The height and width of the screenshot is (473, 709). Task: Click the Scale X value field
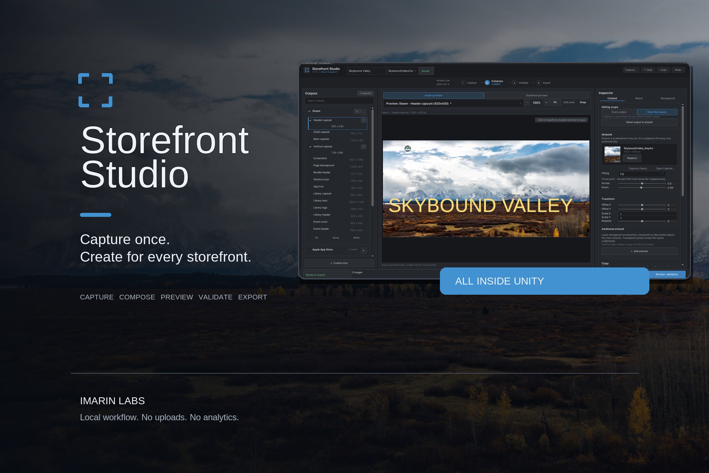(648, 214)
